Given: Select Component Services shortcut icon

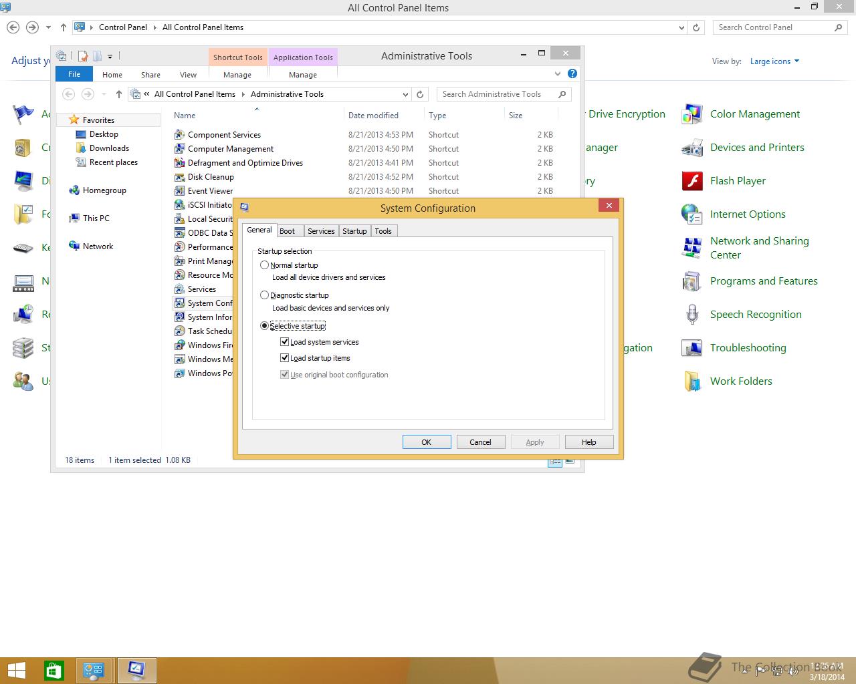Looking at the screenshot, I should pyautogui.click(x=179, y=135).
